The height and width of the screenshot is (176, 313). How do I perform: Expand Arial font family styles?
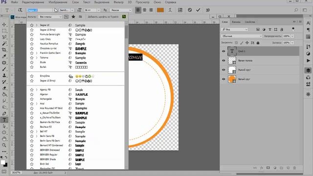(37, 104)
